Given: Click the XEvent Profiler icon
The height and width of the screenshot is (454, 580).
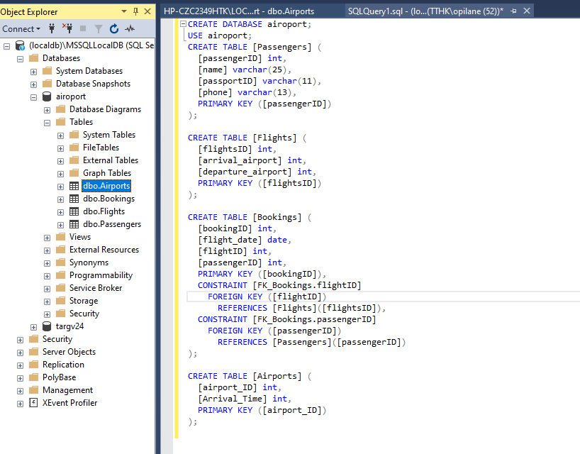Looking at the screenshot, I should point(33,402).
